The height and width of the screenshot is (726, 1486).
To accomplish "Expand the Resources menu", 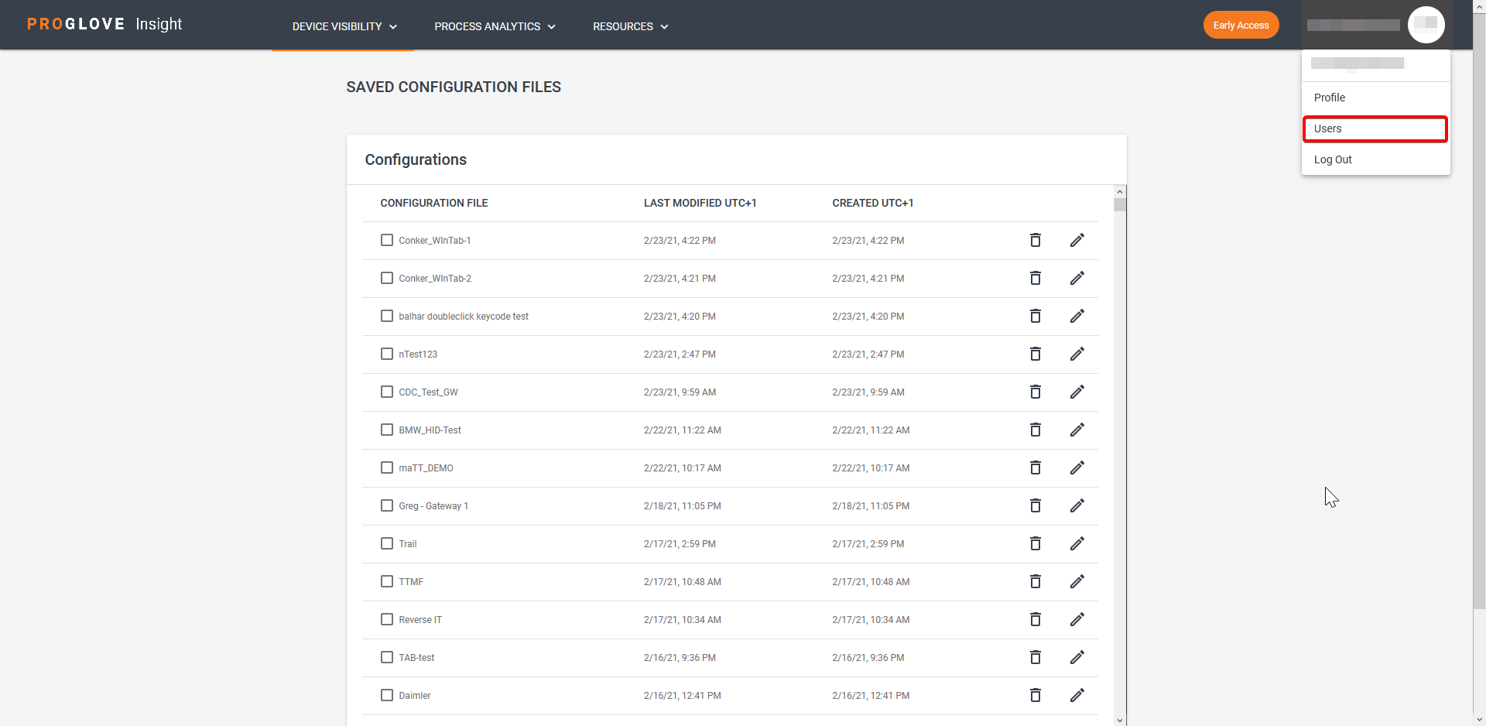I will pyautogui.click(x=630, y=26).
